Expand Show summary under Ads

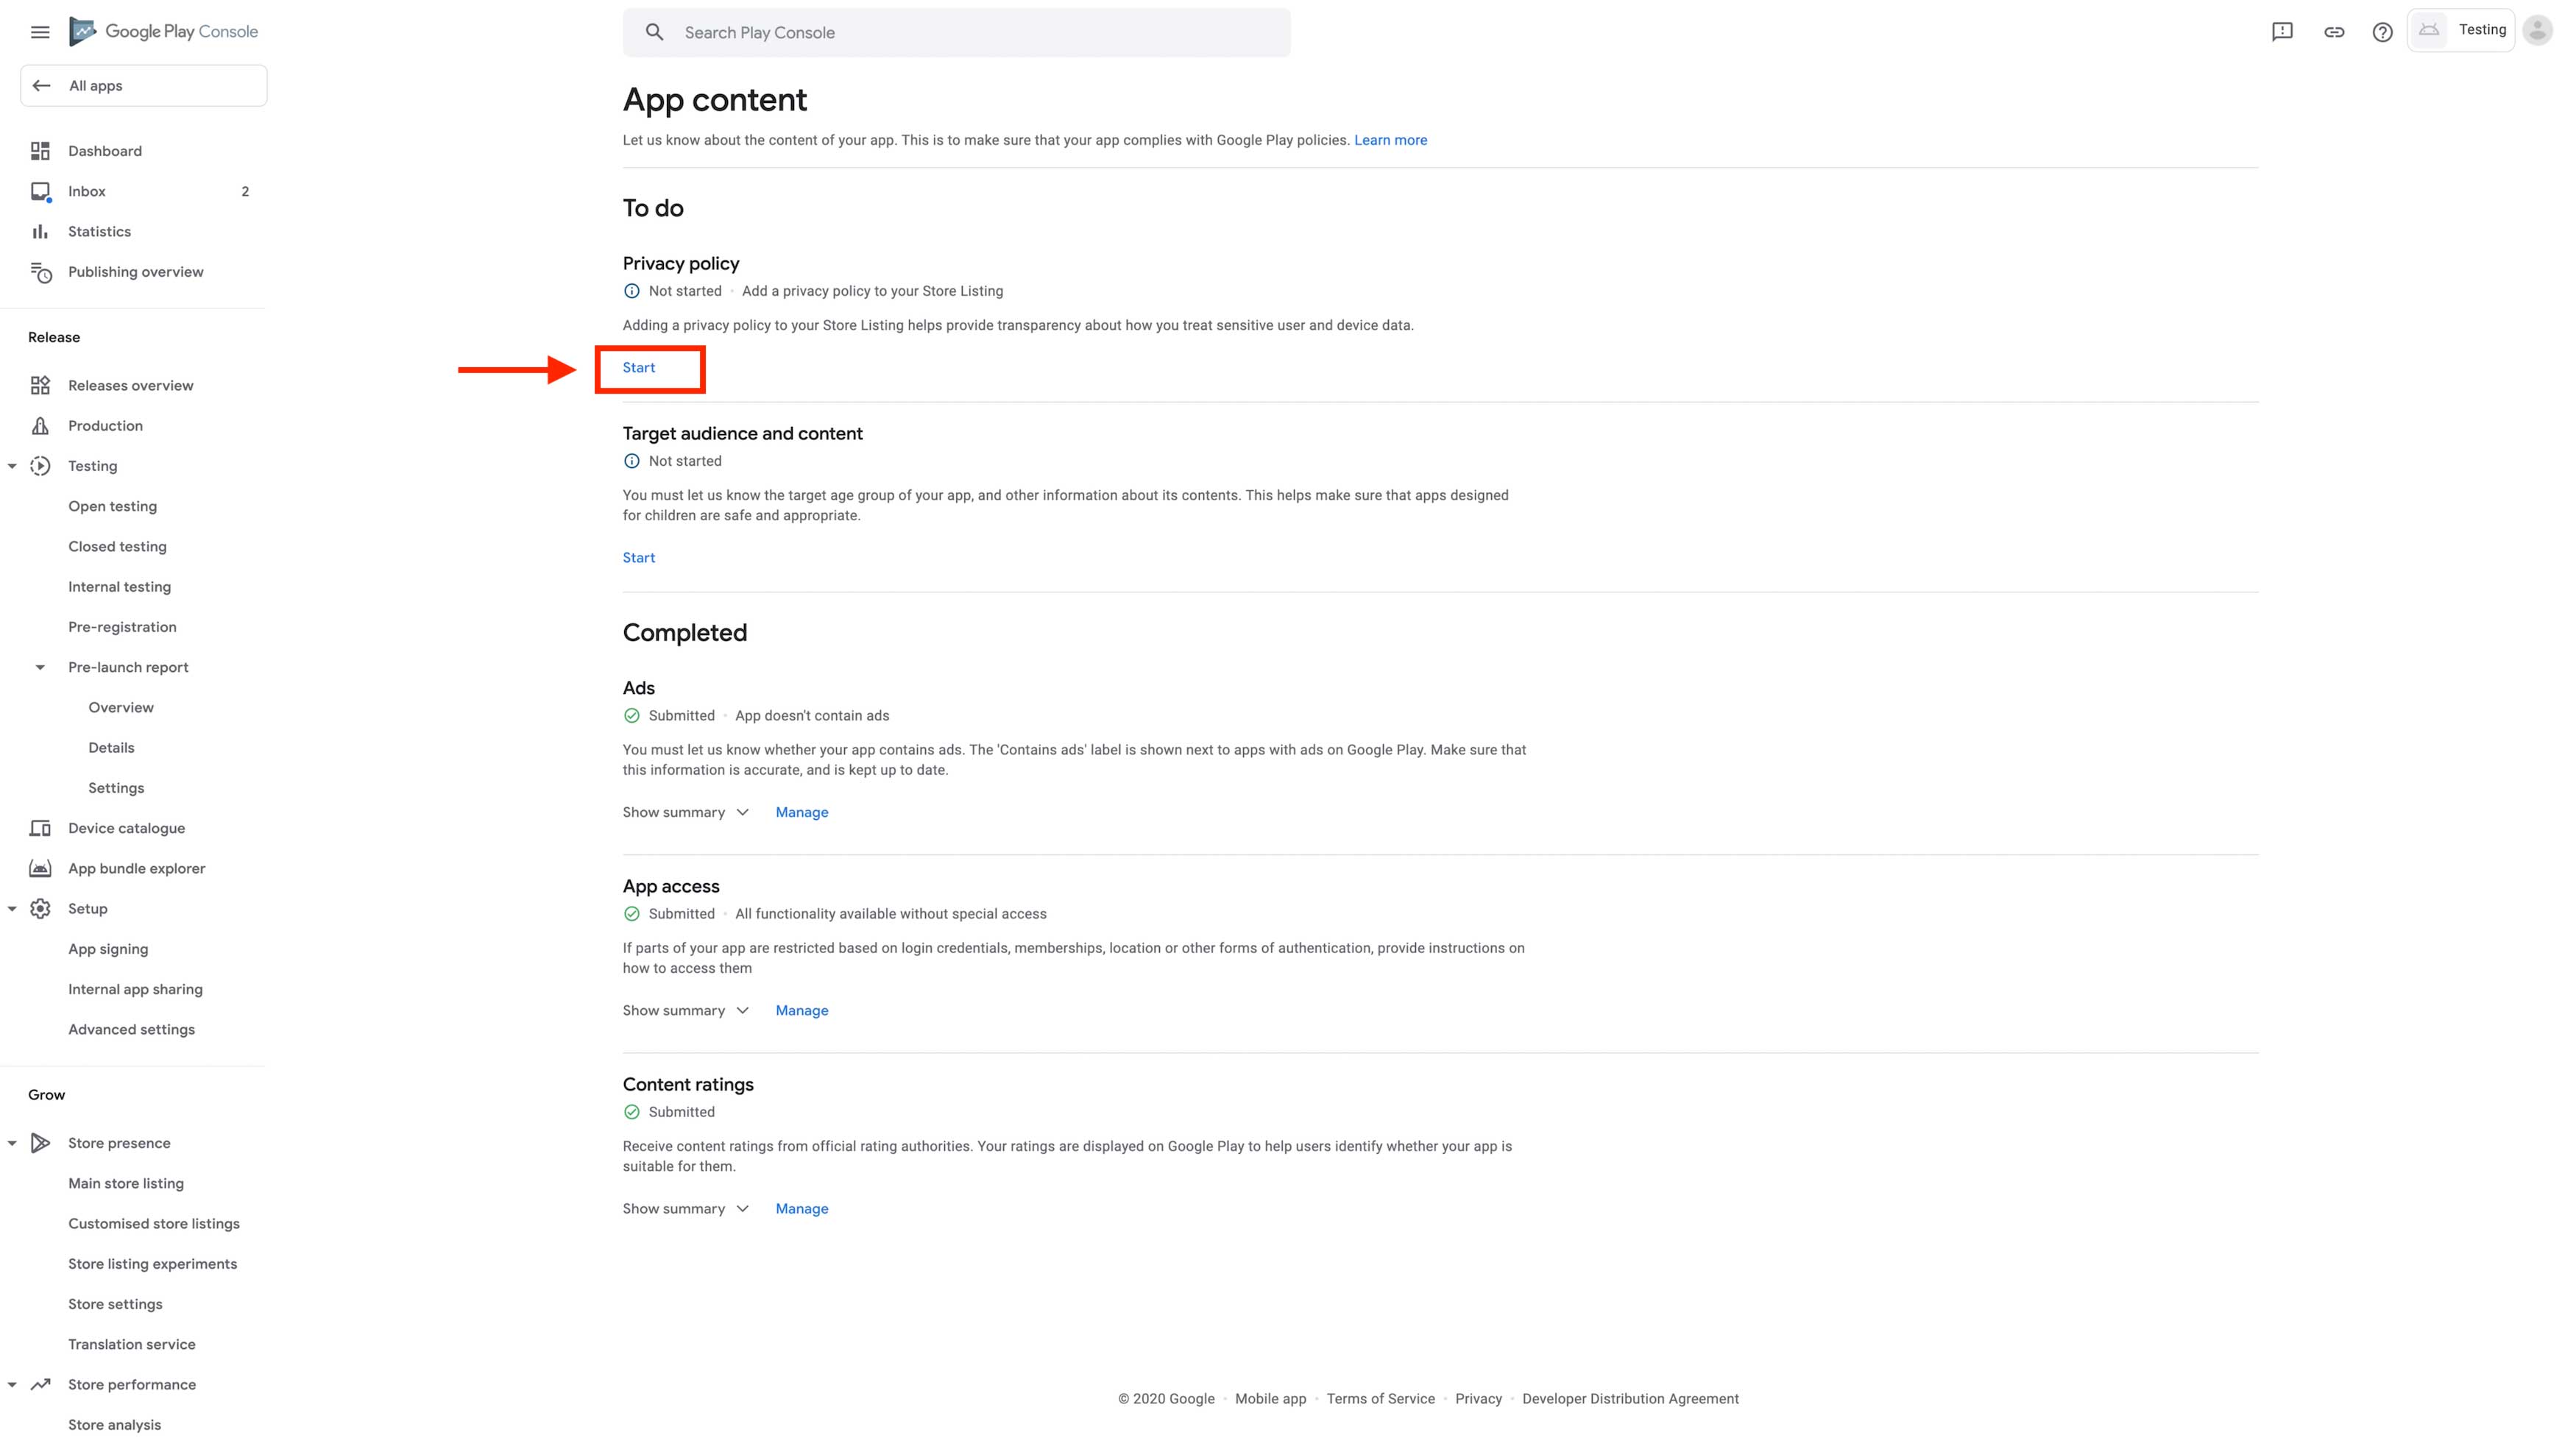pos(685,812)
